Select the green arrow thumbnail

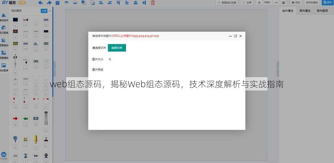click(x=26, y=118)
